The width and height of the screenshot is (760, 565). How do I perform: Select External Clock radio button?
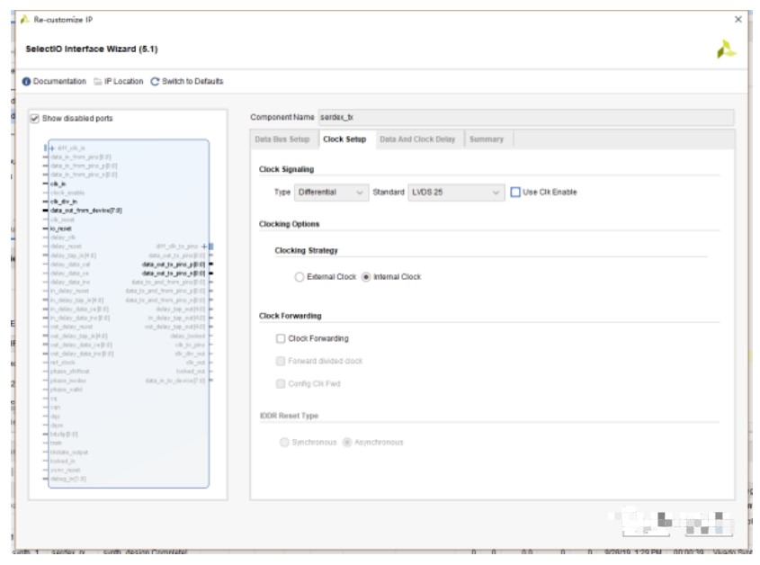(x=300, y=277)
